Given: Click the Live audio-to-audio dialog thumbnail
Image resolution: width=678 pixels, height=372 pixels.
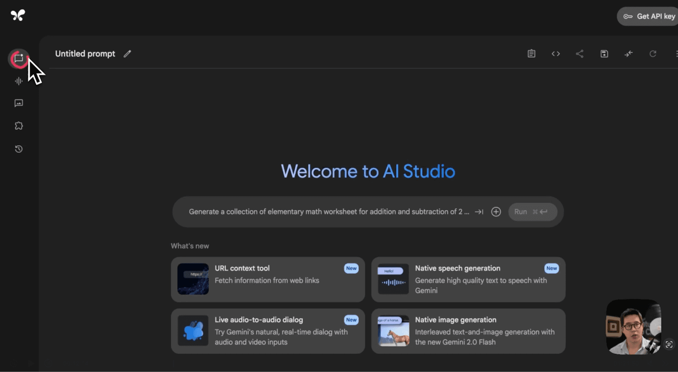Looking at the screenshot, I should pos(193,330).
